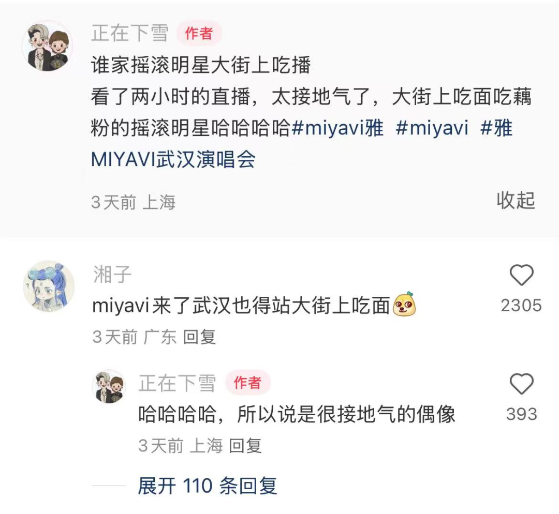Screen dimensions: 559x514
Task: Open the #雅MIYAVI武汉演唱会 hashtag
Action: tap(302, 144)
